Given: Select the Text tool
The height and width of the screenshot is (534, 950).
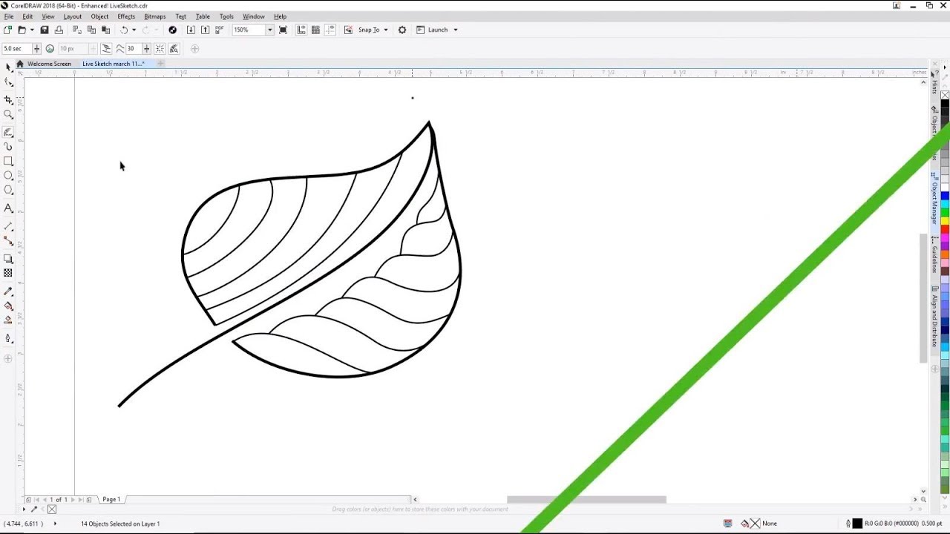Looking at the screenshot, I should coord(8,208).
